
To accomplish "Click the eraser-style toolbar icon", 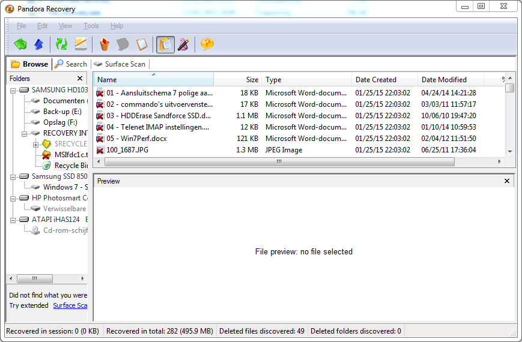I will click(81, 44).
